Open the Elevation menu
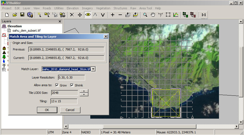Screen dimensions: 244x135 (73, 8)
